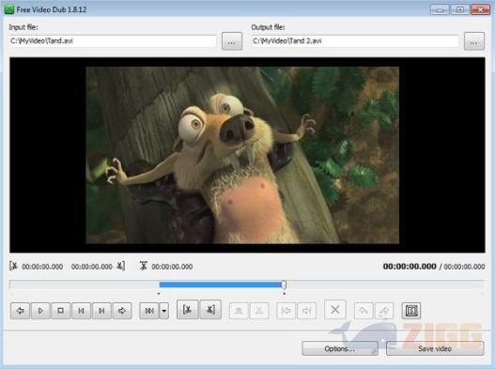Open the dropdown arrow beside the seek button
495x369 pixels.
point(163,311)
